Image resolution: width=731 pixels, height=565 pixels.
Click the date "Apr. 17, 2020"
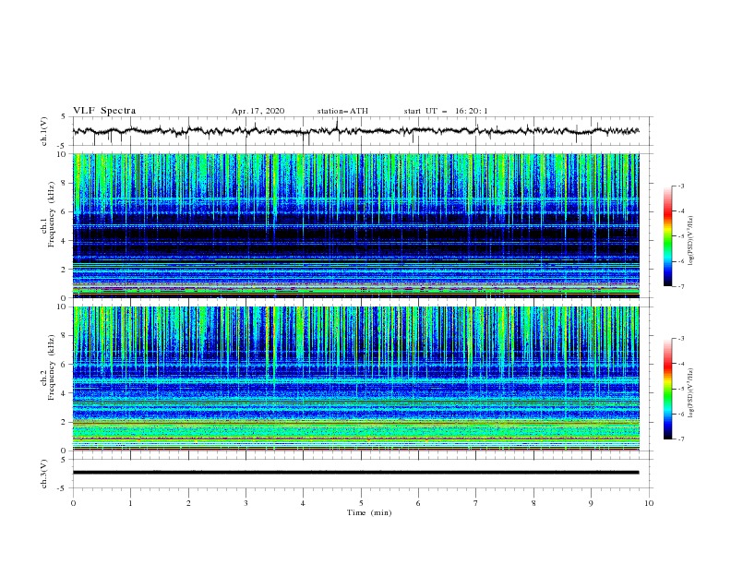pos(258,111)
